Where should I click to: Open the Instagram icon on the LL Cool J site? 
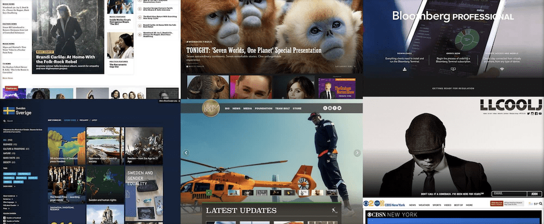(x=532, y=113)
